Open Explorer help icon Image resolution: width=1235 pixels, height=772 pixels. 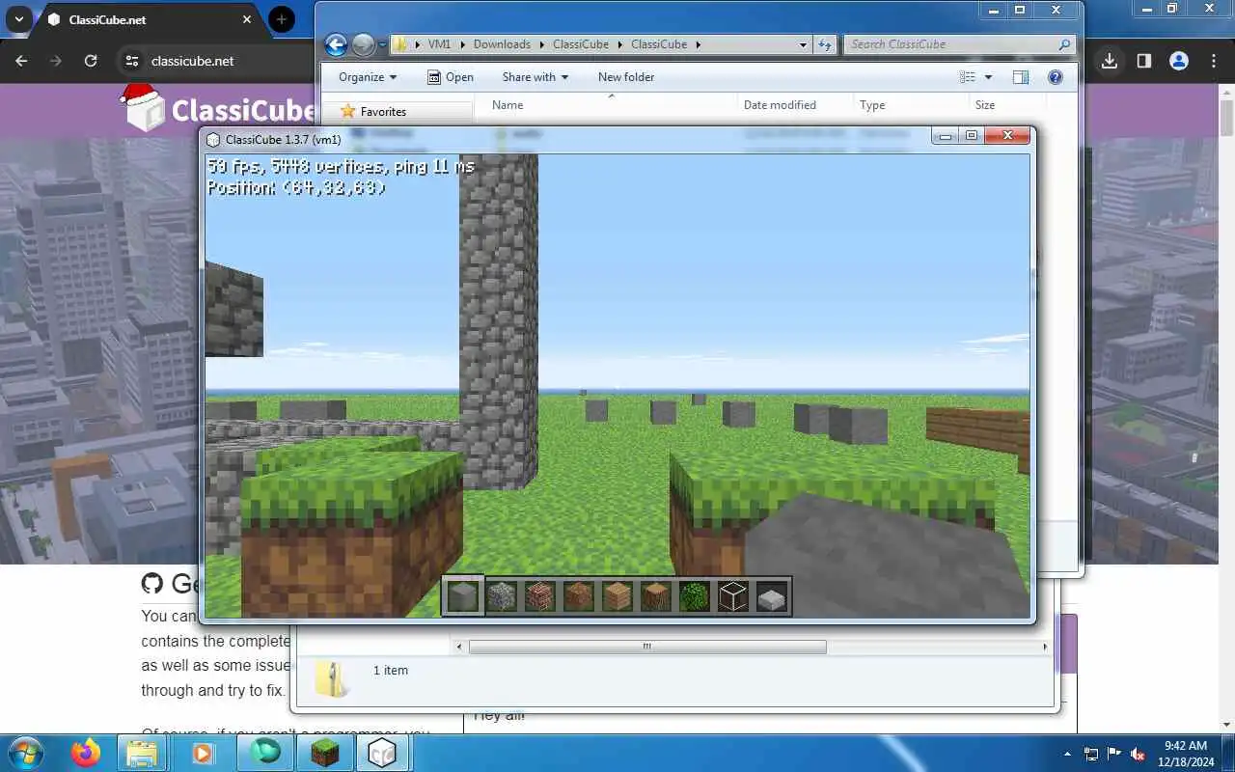pyautogui.click(x=1055, y=77)
